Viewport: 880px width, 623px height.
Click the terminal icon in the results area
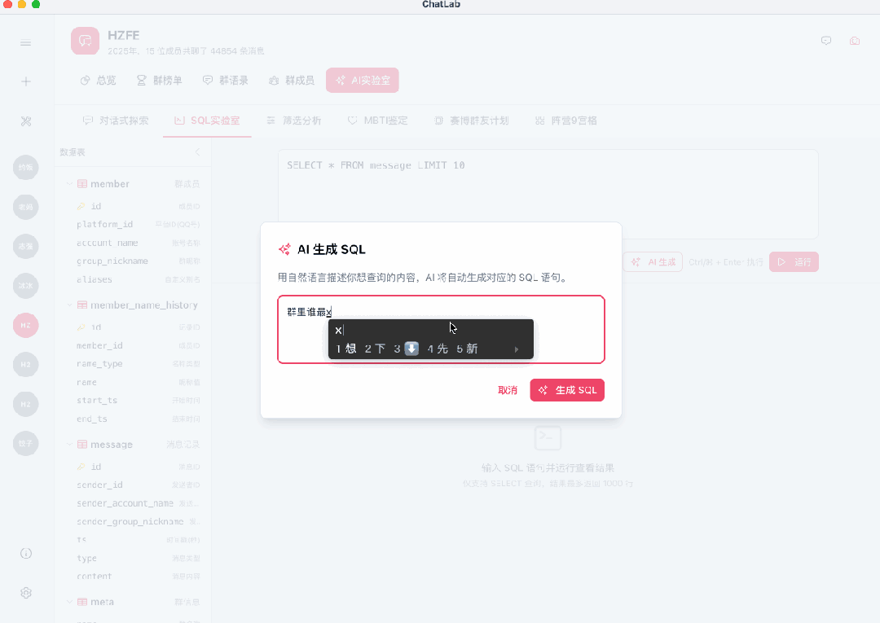click(x=548, y=438)
